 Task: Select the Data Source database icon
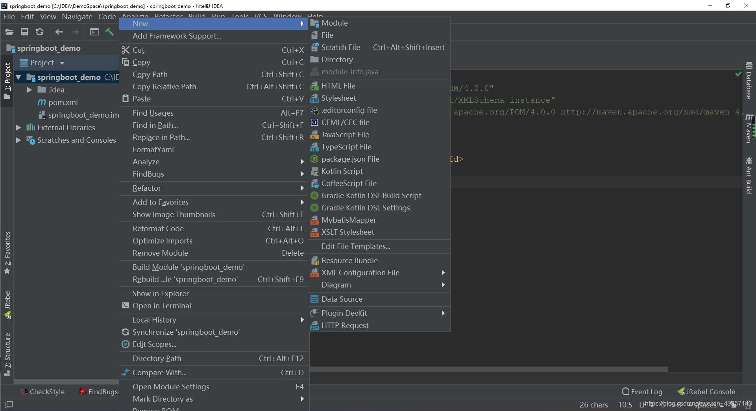(314, 299)
